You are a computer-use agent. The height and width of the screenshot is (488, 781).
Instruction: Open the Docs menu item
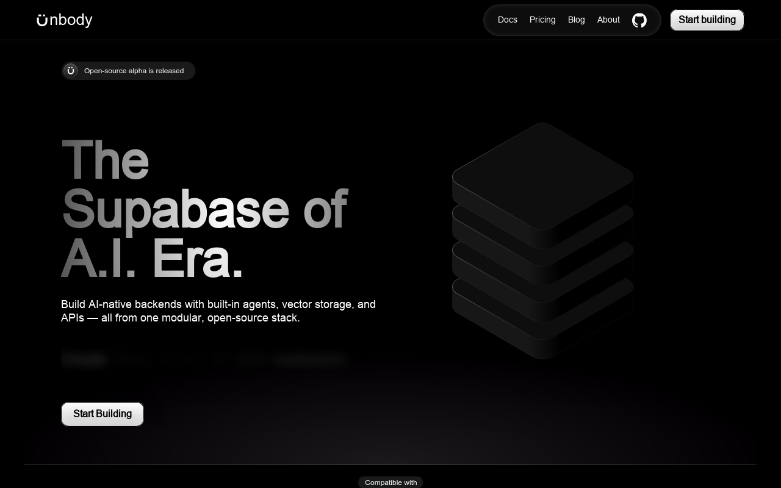(x=508, y=20)
